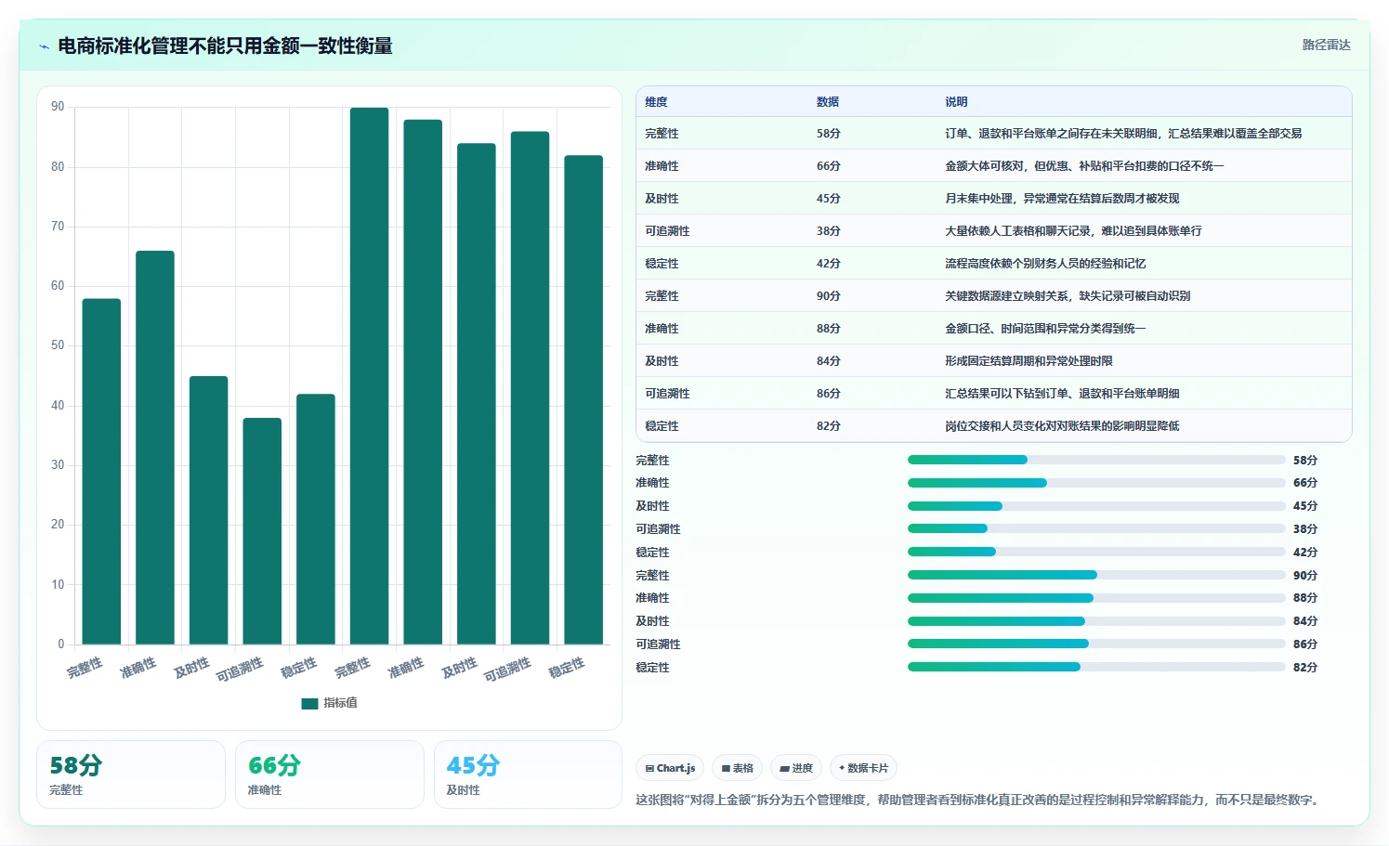Select the progress bar labeled 58分
This screenshot has width=1389, height=846.
(1096, 460)
